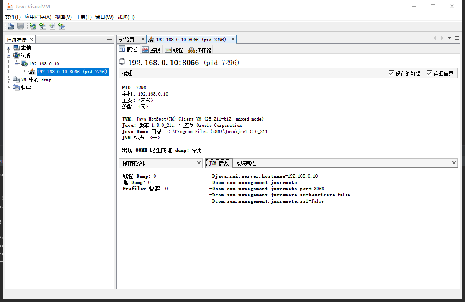Click the Java Home 目录 path text

217,131
